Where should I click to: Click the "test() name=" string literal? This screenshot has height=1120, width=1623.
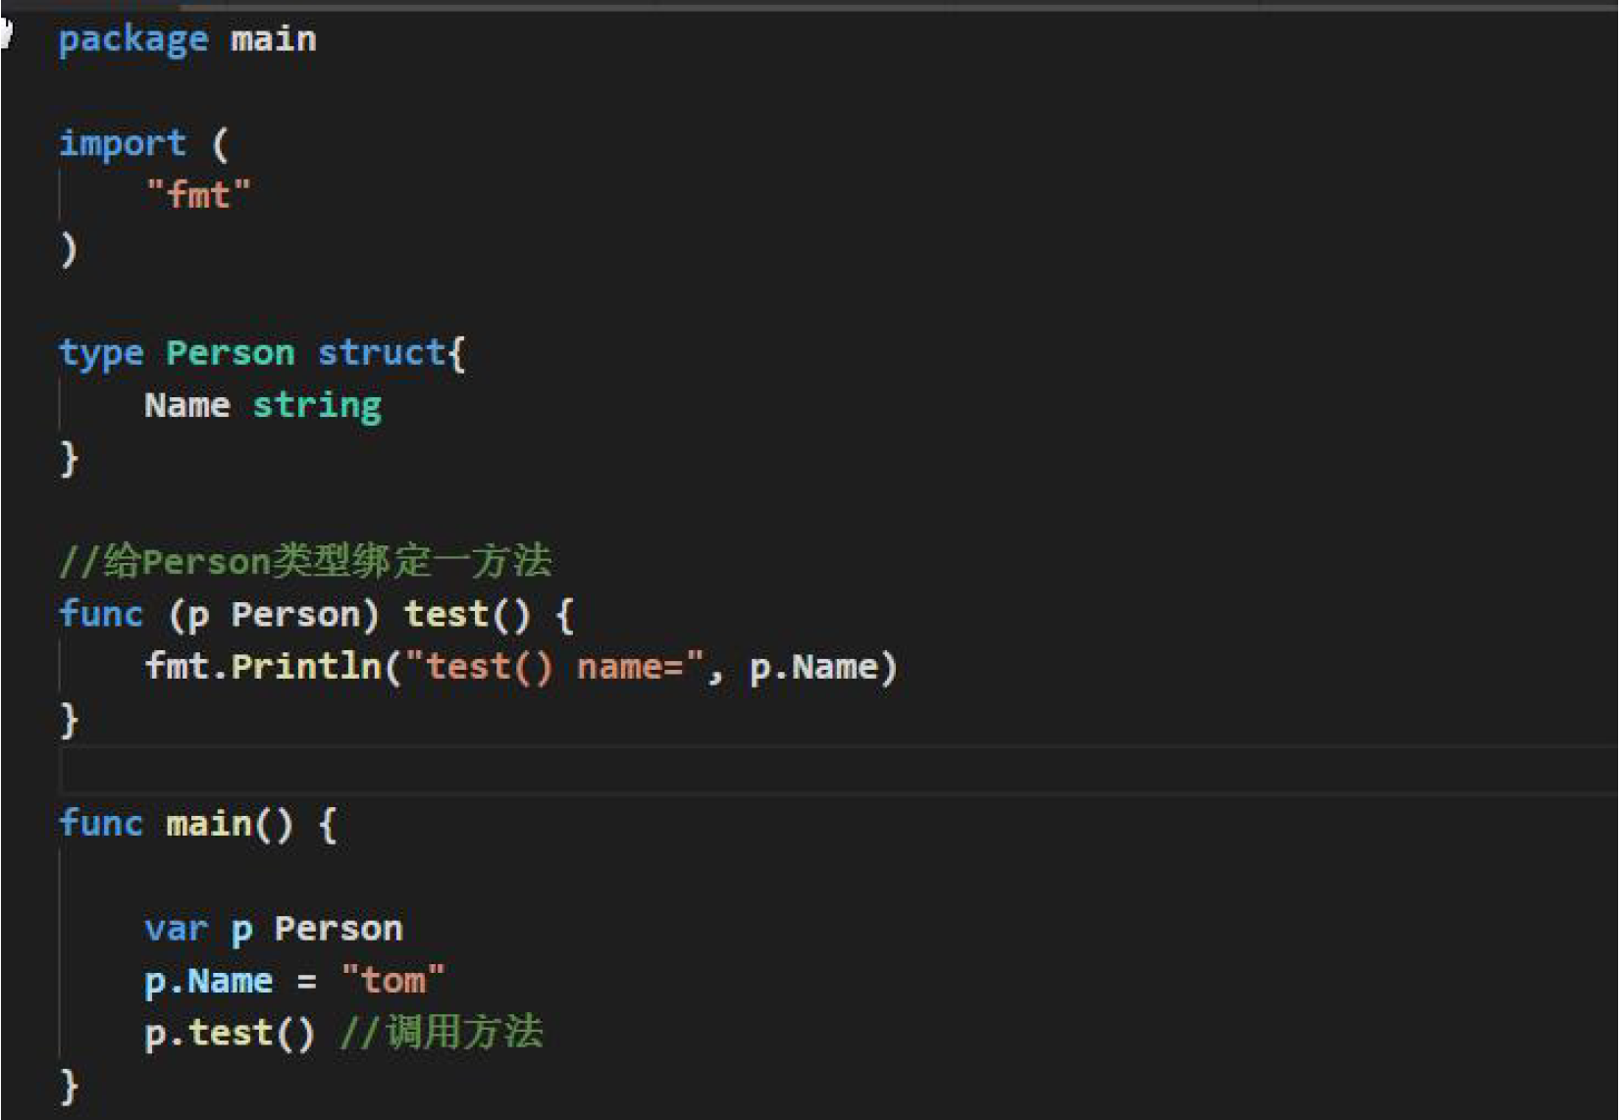[554, 667]
